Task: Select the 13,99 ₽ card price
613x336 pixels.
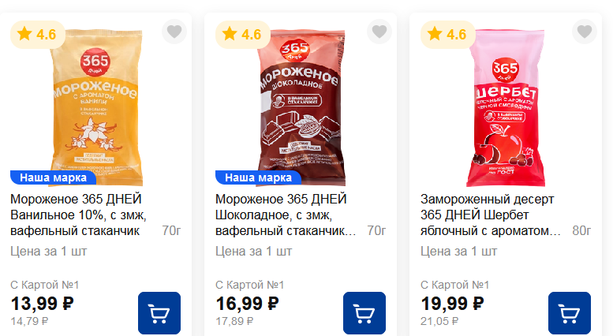Action: point(43,304)
